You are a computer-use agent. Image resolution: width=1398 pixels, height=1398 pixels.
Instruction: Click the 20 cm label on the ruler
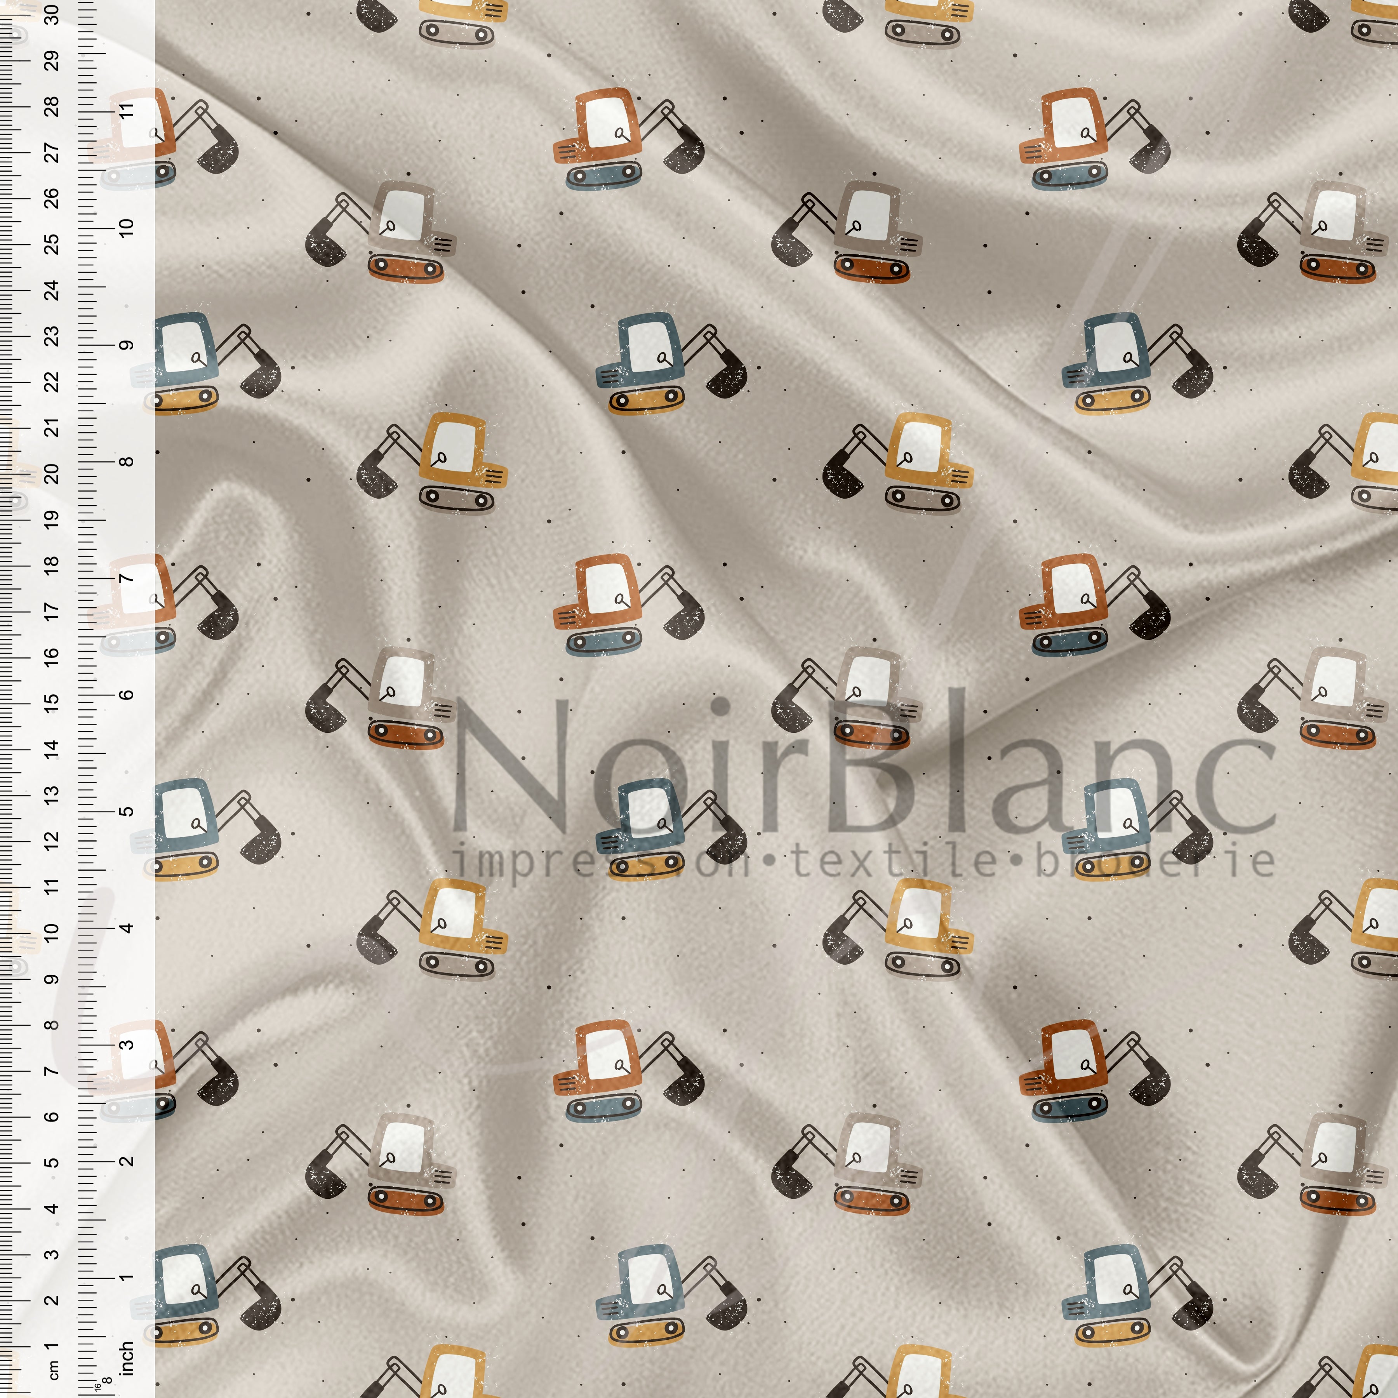tap(51, 474)
